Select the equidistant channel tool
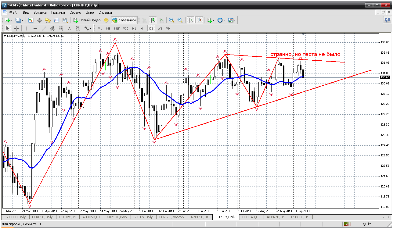Image resolution: width=393 pixels, height=228 pixels. 52,28
